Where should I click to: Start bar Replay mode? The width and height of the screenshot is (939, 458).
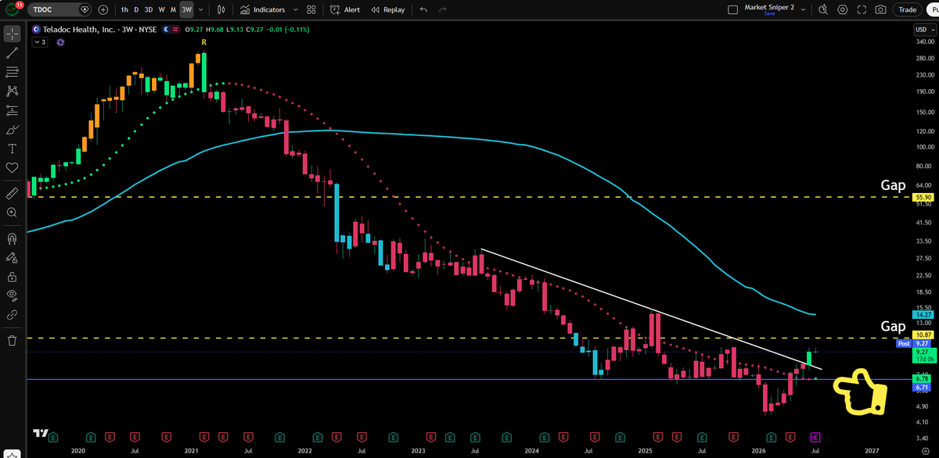388,9
